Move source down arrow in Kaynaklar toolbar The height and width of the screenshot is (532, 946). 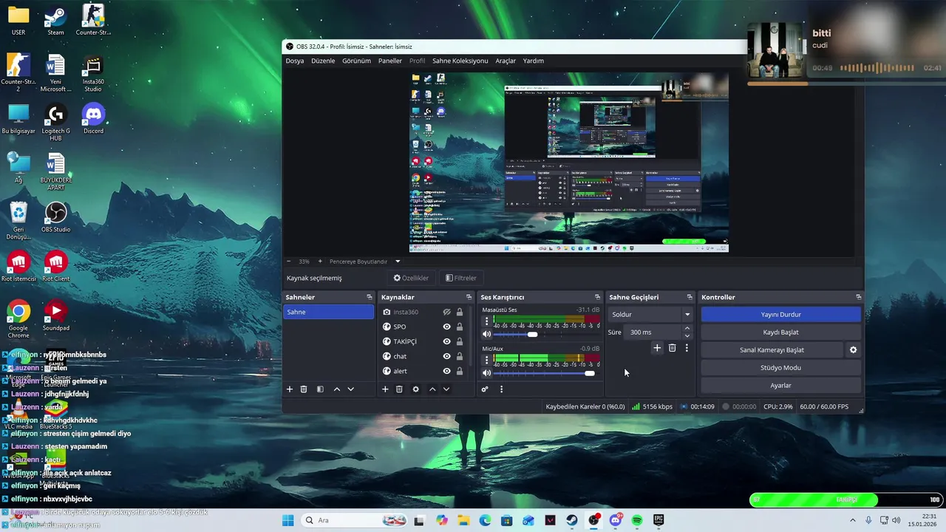point(446,389)
